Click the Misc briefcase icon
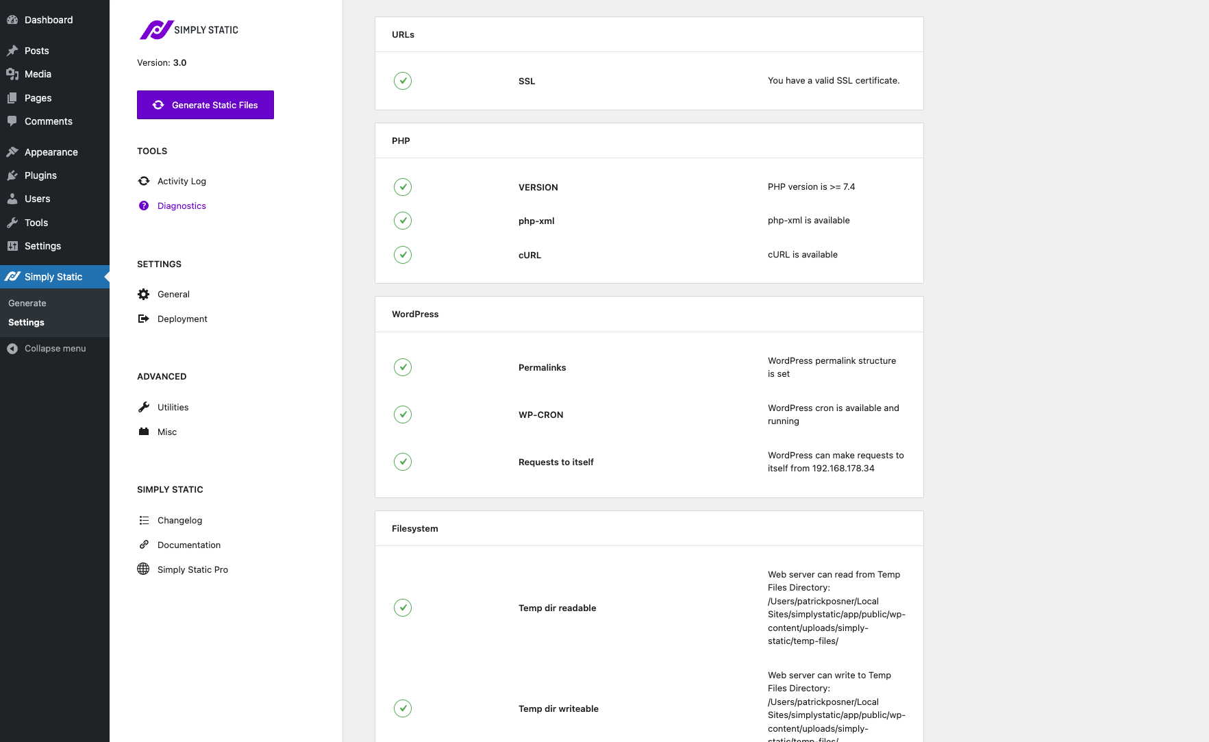The width and height of the screenshot is (1209, 742). click(144, 432)
